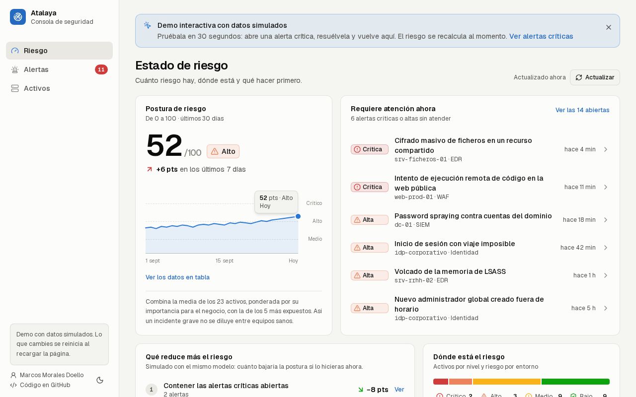The height and width of the screenshot is (397, 636).
Task: Click the 52 pts Alto chart tooltip
Action: [276, 202]
